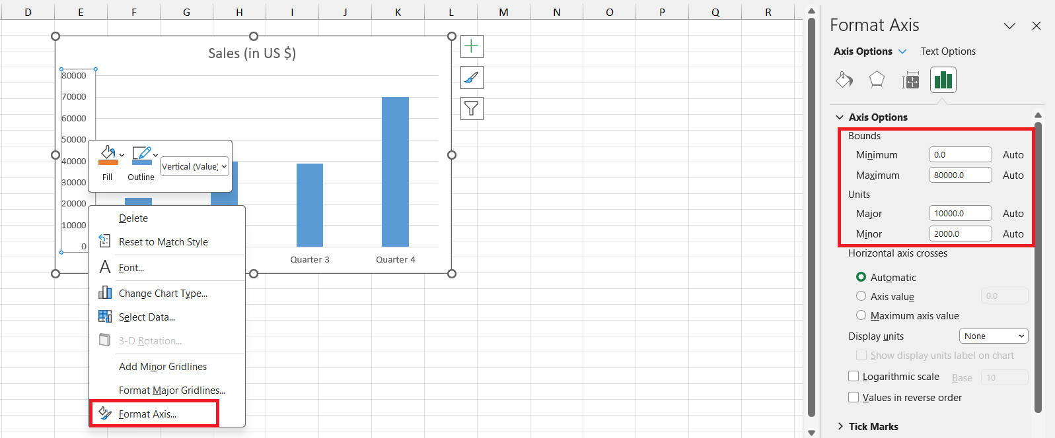Click worksheet scrollbar down arrow
The height and width of the screenshot is (438, 1055).
click(811, 433)
